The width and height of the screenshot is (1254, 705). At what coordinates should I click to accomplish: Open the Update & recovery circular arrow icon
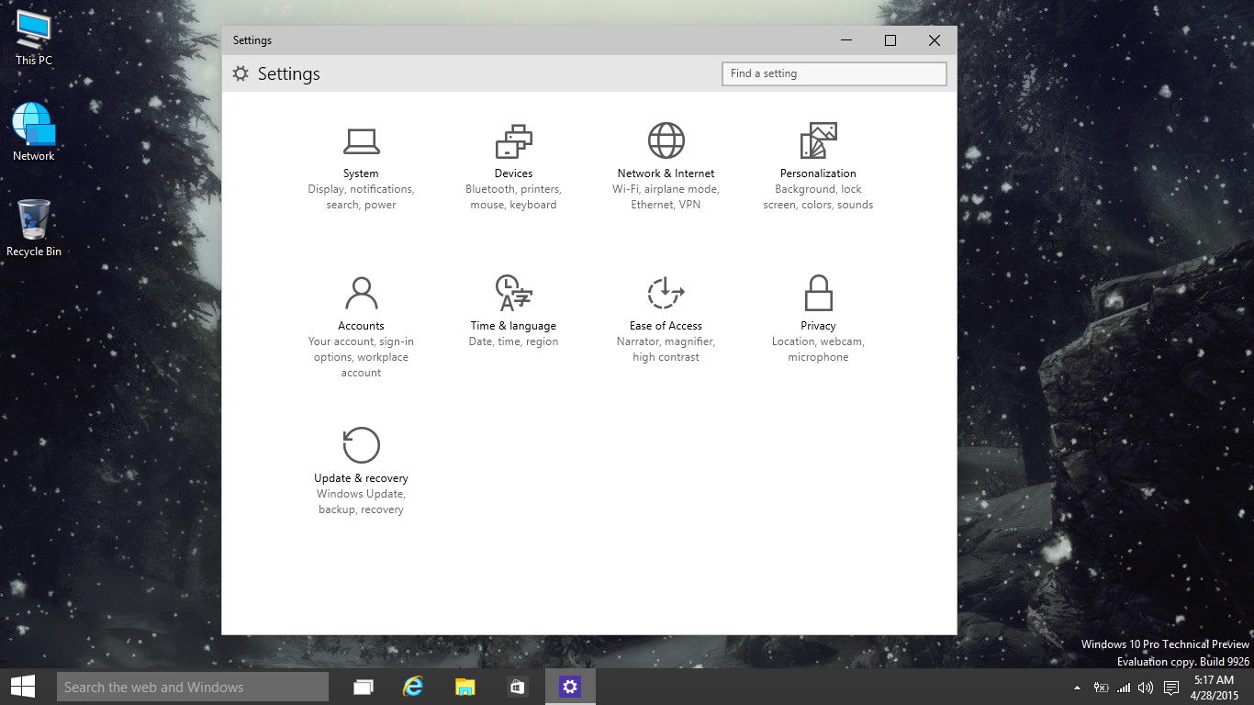361,445
